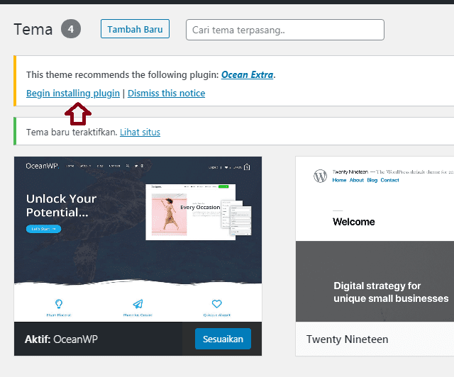454x377 pixels.
Task: Click the Sesuaikan button for OceanWP
Action: [x=223, y=339]
